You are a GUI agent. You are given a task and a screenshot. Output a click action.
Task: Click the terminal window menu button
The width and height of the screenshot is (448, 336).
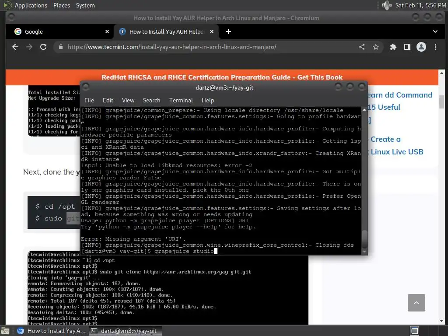point(86,86)
